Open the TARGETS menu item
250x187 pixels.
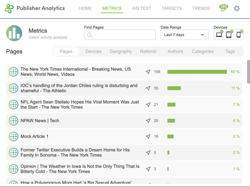[172, 8]
